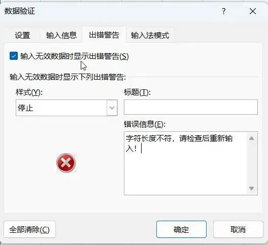Click the help question mark icon
Viewport: 268px width, 245px height.
tap(224, 12)
